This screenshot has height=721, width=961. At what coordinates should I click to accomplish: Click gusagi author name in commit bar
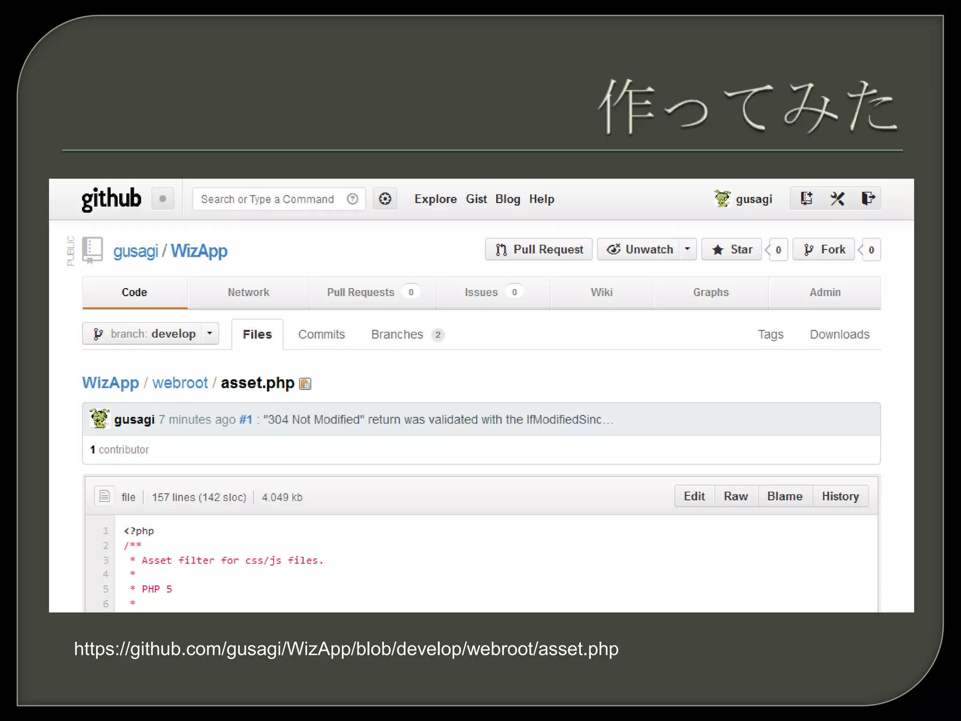[134, 419]
